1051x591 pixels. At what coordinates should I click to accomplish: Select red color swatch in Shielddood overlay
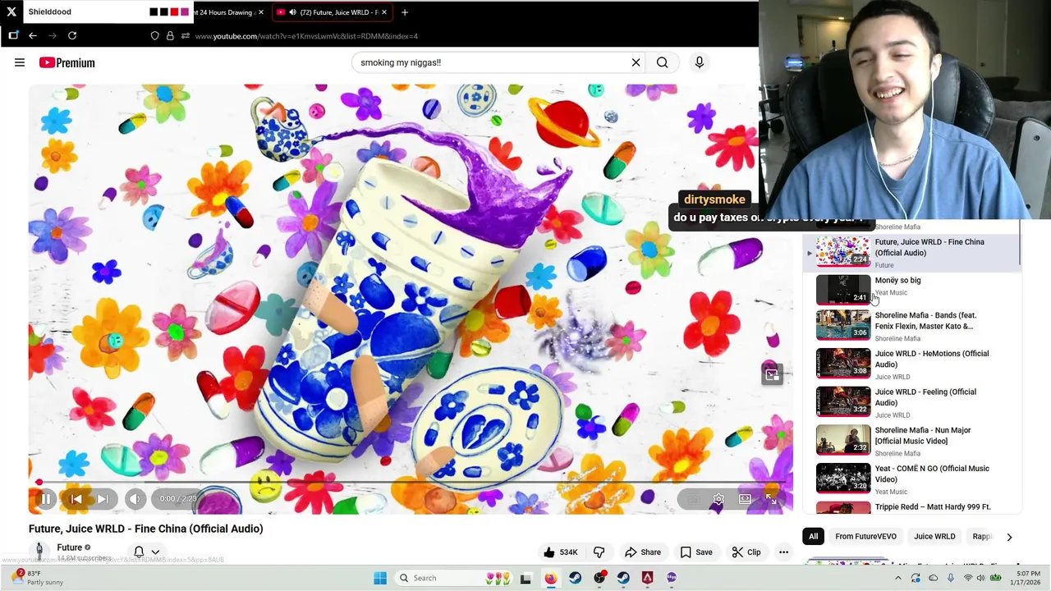pyautogui.click(x=174, y=12)
